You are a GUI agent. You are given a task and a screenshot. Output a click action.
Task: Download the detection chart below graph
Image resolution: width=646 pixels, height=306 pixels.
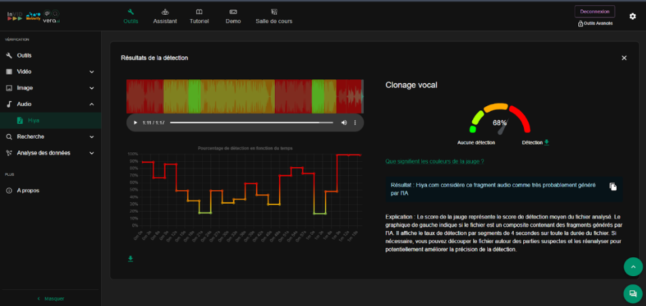(x=130, y=258)
